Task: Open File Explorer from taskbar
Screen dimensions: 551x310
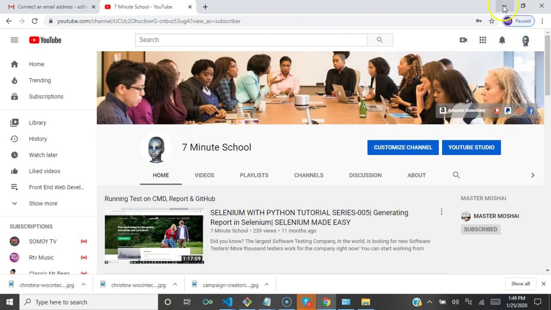Action: click(x=365, y=302)
